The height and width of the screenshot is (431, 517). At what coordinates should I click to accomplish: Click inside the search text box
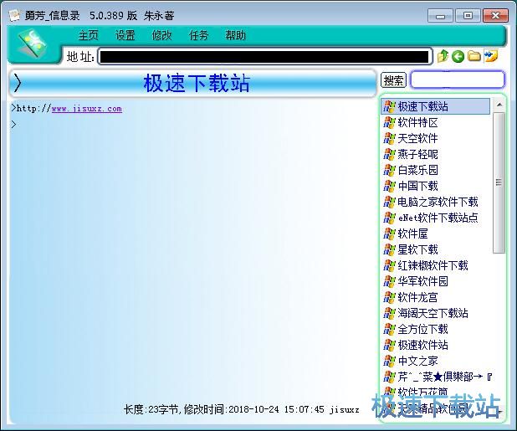point(458,80)
